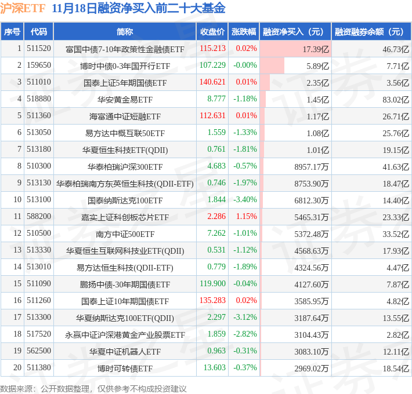Select 富国中债7-10年政策性金融债ETF name
412x394 pixels.
[125, 49]
